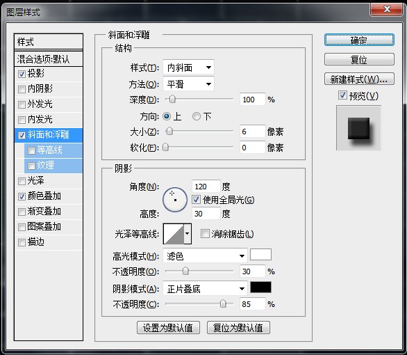Screen dimensions: 407x355
Task: Click the 大小 size value field 6
Action: coord(253,132)
